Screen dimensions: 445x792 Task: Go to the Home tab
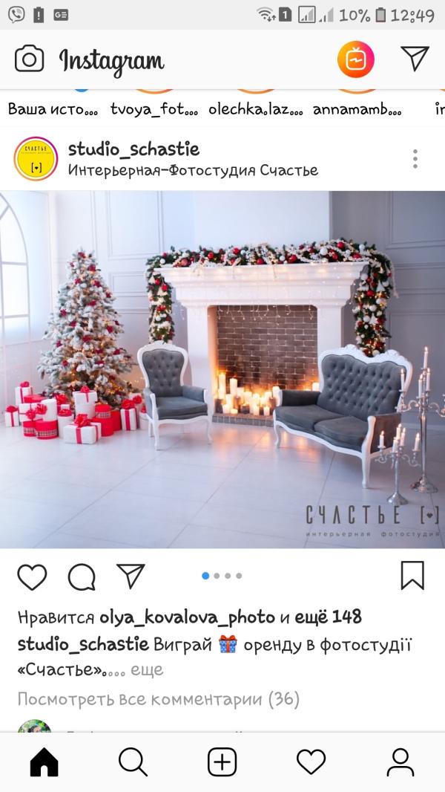44,762
